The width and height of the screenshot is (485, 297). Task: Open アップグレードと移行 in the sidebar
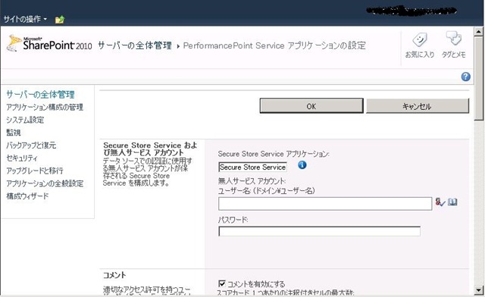click(35, 170)
